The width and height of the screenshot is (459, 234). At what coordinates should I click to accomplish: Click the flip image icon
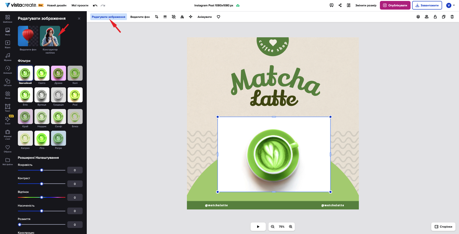pyautogui.click(x=182, y=17)
